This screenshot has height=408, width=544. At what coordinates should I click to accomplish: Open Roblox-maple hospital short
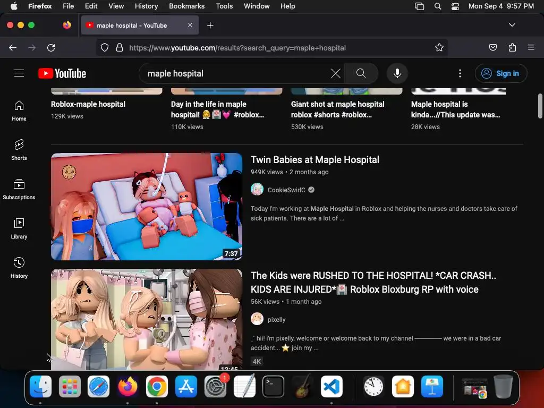[88, 104]
